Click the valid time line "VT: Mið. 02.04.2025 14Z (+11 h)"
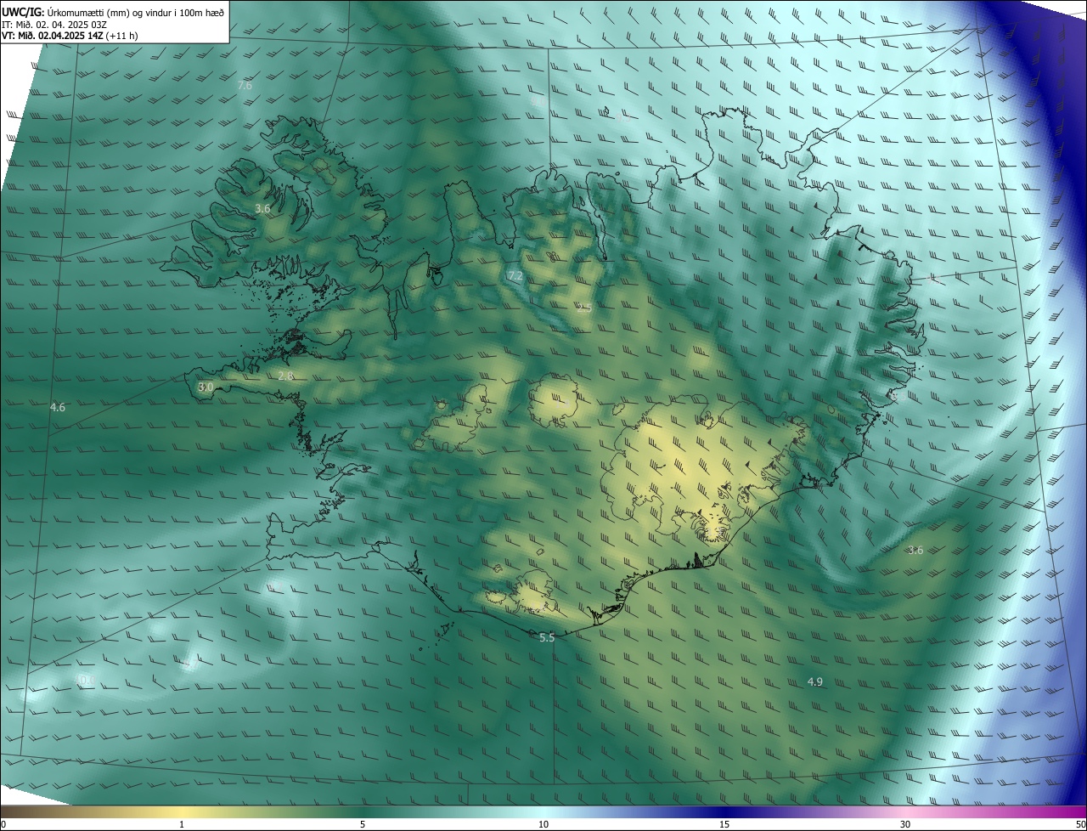The image size is (1087, 831). (70, 36)
